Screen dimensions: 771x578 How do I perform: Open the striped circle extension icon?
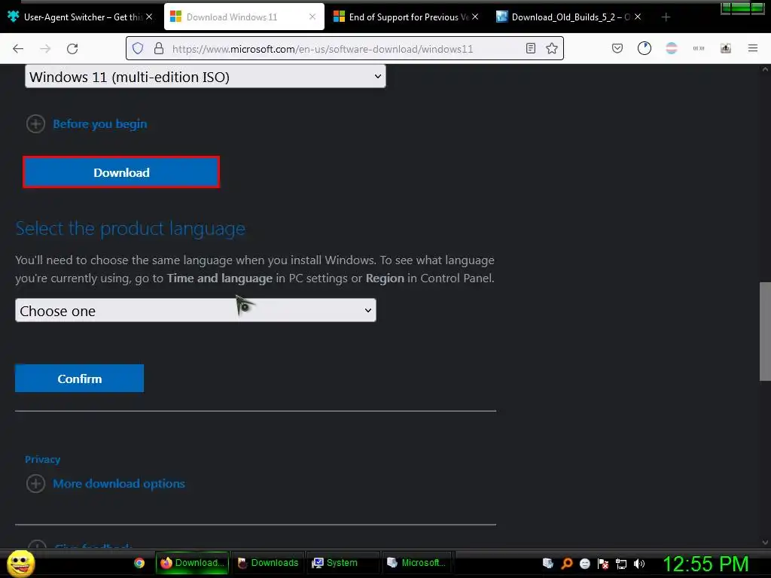click(671, 48)
